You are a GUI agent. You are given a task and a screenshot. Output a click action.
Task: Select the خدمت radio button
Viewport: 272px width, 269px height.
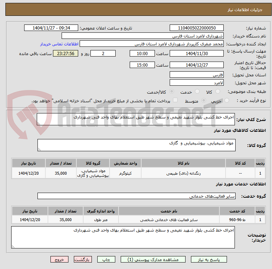click(197, 91)
